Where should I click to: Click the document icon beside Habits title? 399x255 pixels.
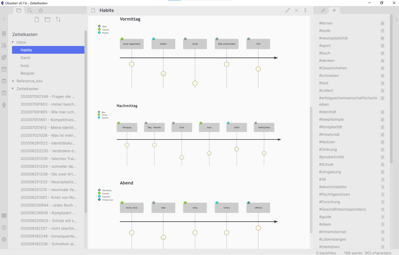[93, 10]
